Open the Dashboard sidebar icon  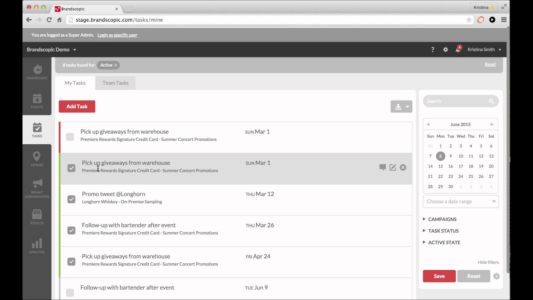click(37, 72)
